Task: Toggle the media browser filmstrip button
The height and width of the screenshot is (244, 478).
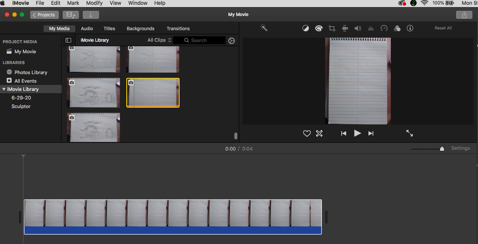Action: (x=71, y=15)
